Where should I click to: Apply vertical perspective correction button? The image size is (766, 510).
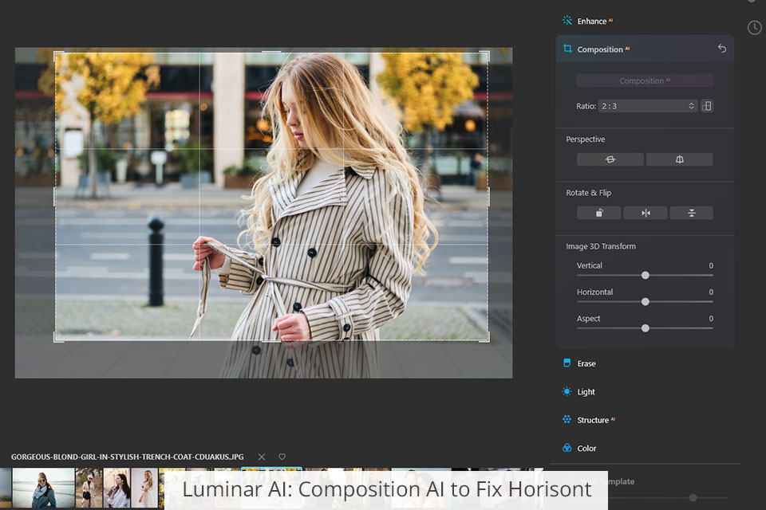680,159
